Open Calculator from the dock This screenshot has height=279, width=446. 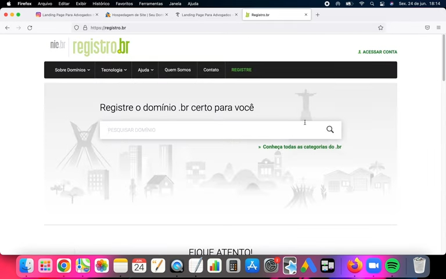click(x=233, y=266)
